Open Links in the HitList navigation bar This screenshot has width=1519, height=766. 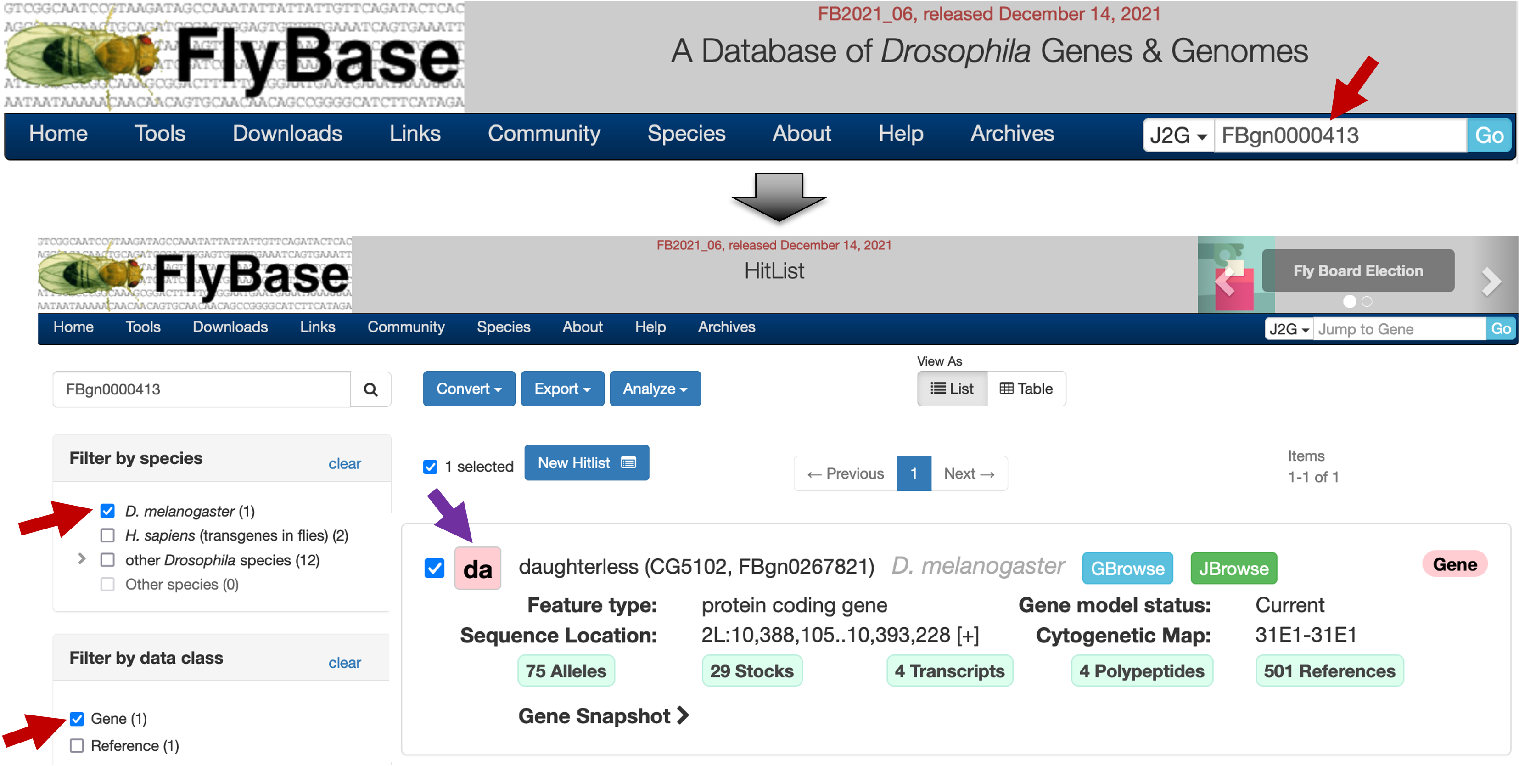[x=317, y=327]
